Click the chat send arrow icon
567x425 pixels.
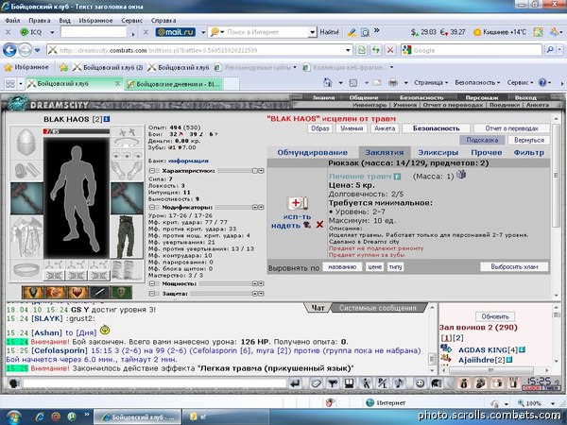click(x=295, y=383)
